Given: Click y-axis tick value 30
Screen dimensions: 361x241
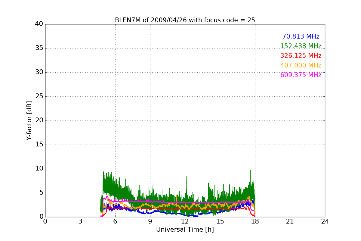Looking at the screenshot, I should click(x=39, y=72).
